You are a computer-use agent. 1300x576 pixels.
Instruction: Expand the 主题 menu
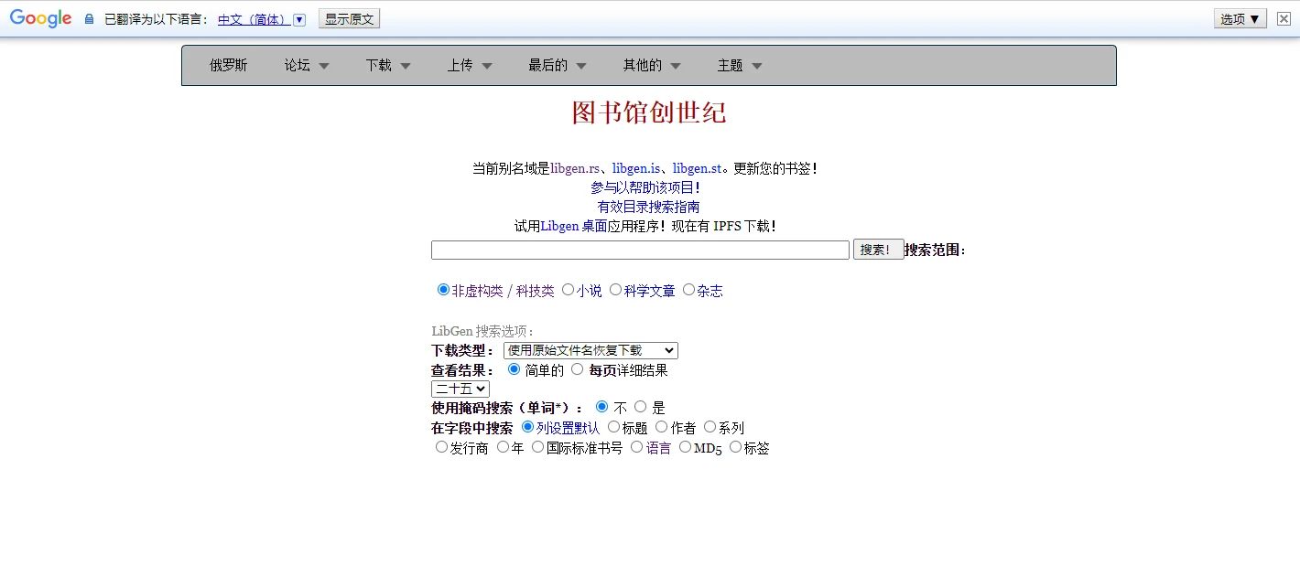tap(740, 65)
